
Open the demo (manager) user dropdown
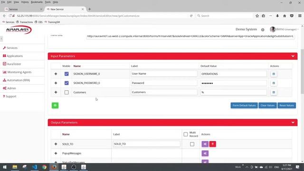pos(284,29)
